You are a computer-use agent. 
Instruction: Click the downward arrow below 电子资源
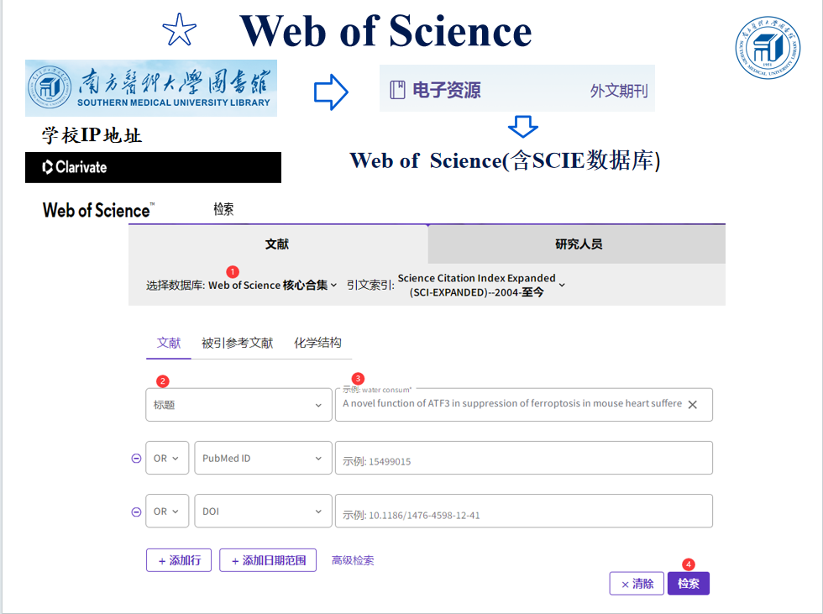(x=522, y=127)
